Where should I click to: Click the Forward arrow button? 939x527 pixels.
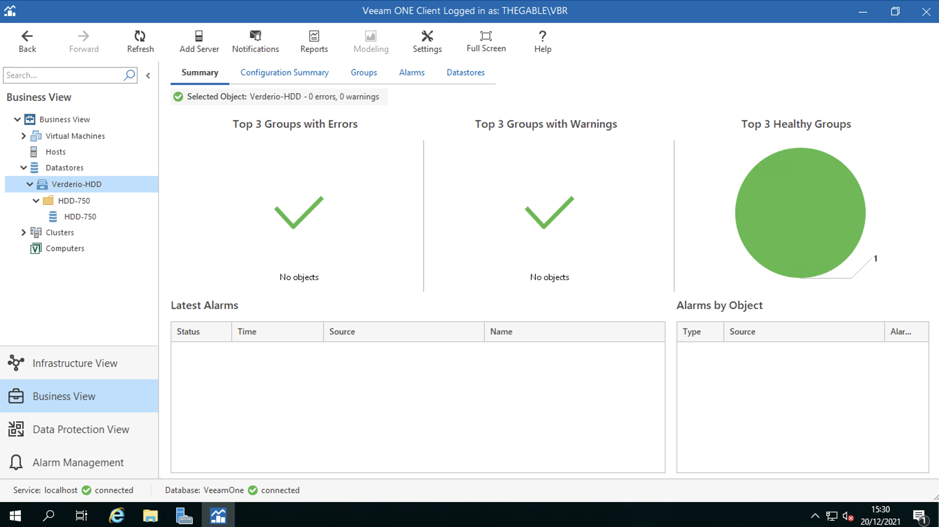pos(84,41)
